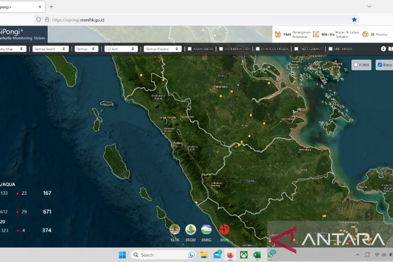Open Excel from the taskbar

pyautogui.click(x=256, y=255)
